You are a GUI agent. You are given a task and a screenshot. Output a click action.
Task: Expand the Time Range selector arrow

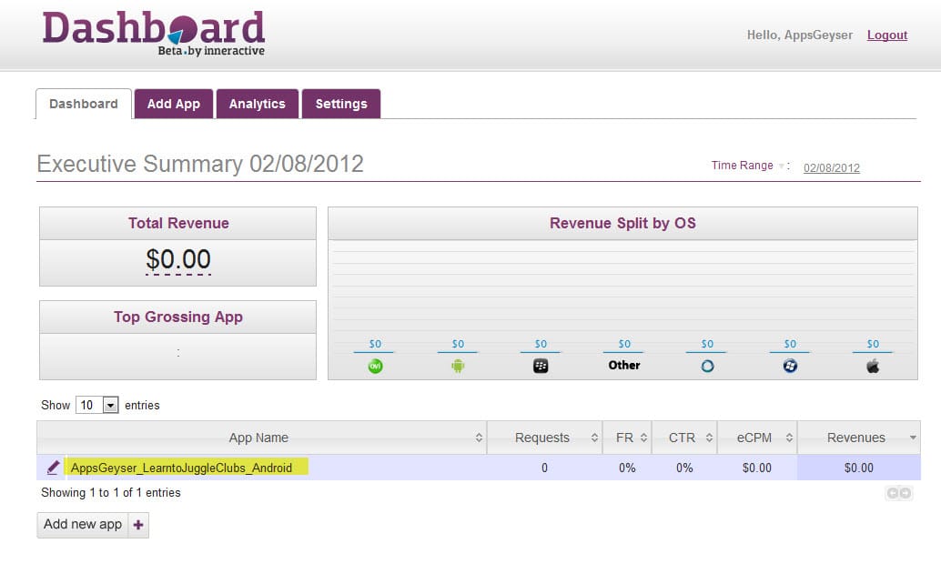(781, 166)
